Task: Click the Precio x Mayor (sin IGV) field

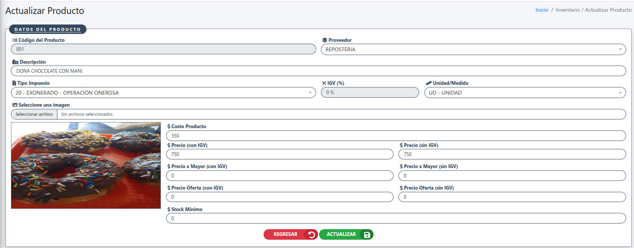Action: (x=512, y=176)
